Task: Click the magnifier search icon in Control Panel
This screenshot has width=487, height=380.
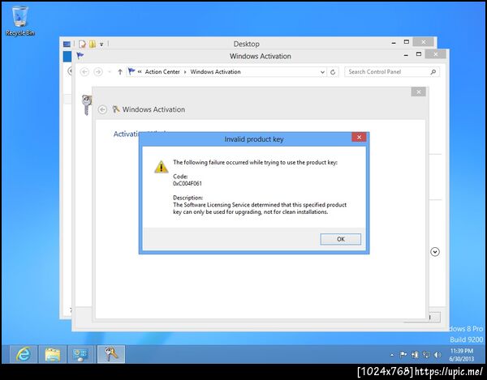Action: pos(433,72)
